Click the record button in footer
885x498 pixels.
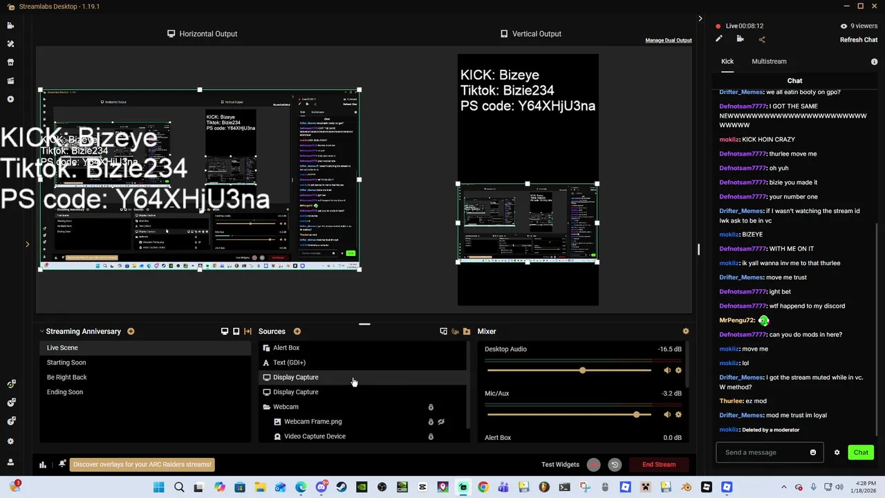[x=594, y=465]
